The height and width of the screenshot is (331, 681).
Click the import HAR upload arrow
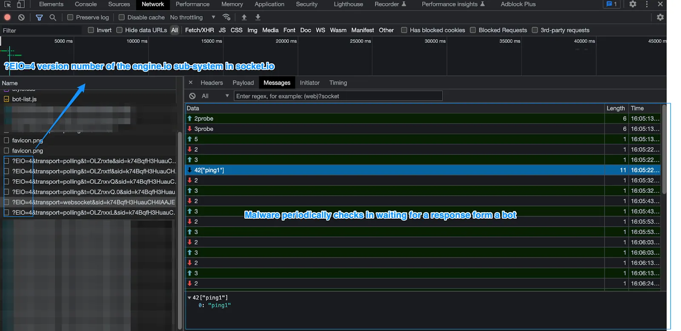244,17
